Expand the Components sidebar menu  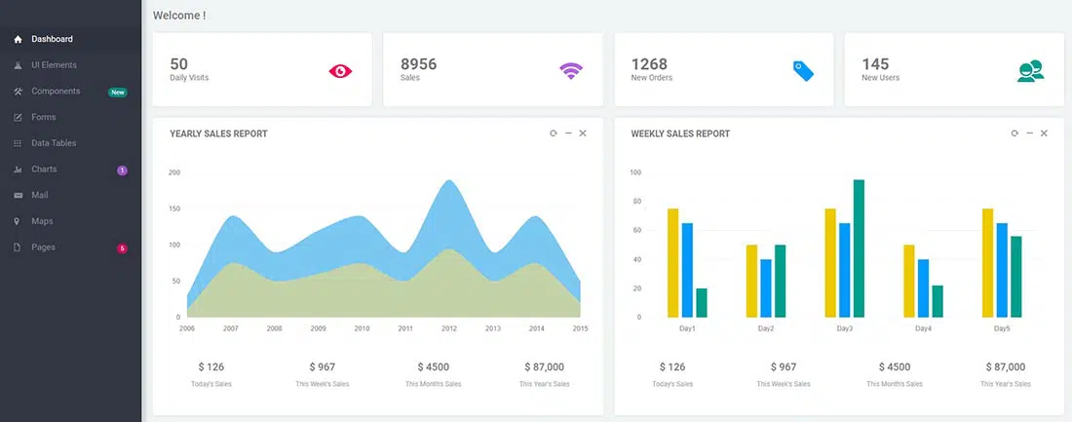pos(56,92)
